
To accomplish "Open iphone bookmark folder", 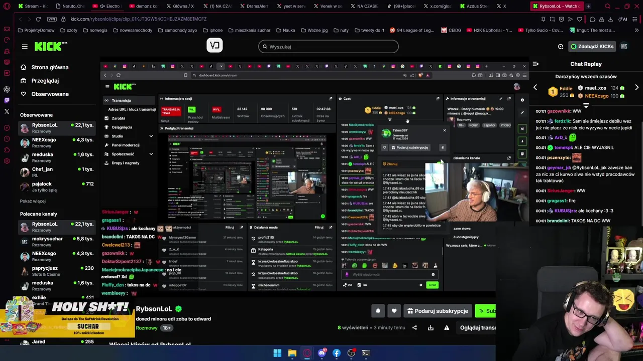I will [x=212, y=30].
